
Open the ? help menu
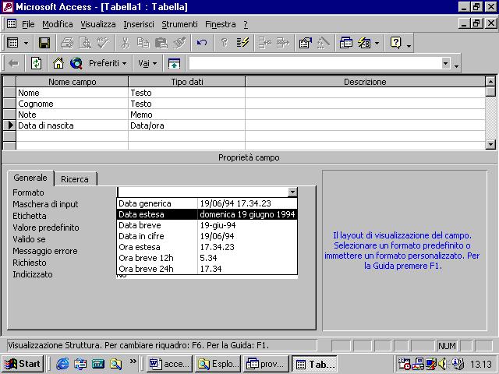tap(246, 24)
